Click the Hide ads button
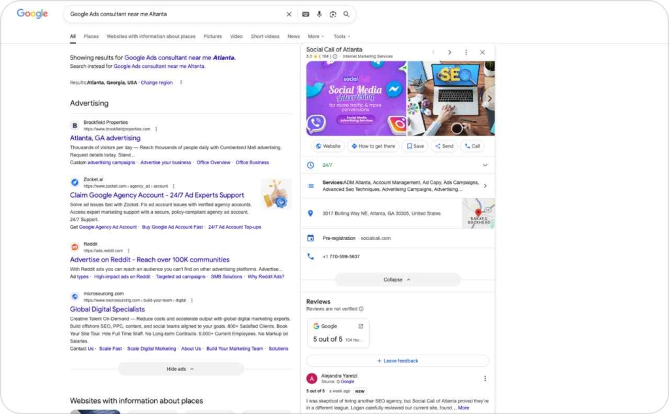Viewport: 669px width, 414px height. point(180,368)
